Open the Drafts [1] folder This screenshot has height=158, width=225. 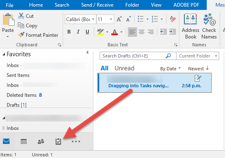[x=17, y=105]
